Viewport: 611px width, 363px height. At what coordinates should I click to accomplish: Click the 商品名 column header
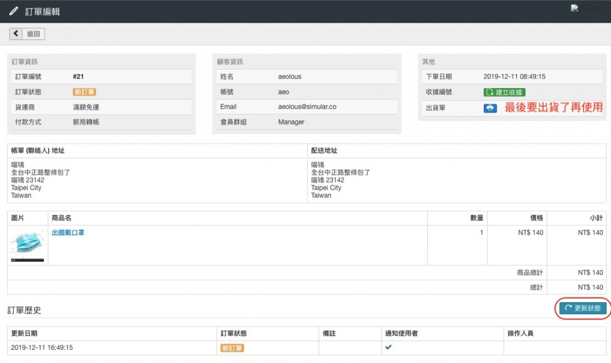click(x=61, y=218)
